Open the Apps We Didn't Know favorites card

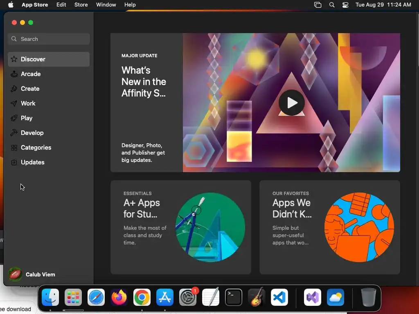[329, 227]
